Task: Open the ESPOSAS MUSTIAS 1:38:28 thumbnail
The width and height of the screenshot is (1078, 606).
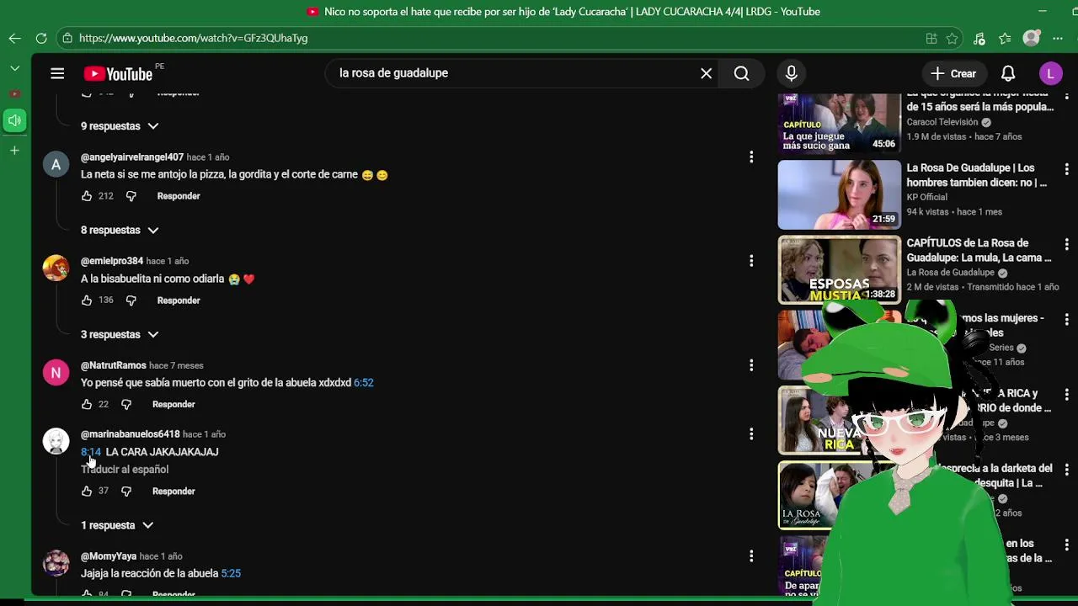Action: (839, 269)
